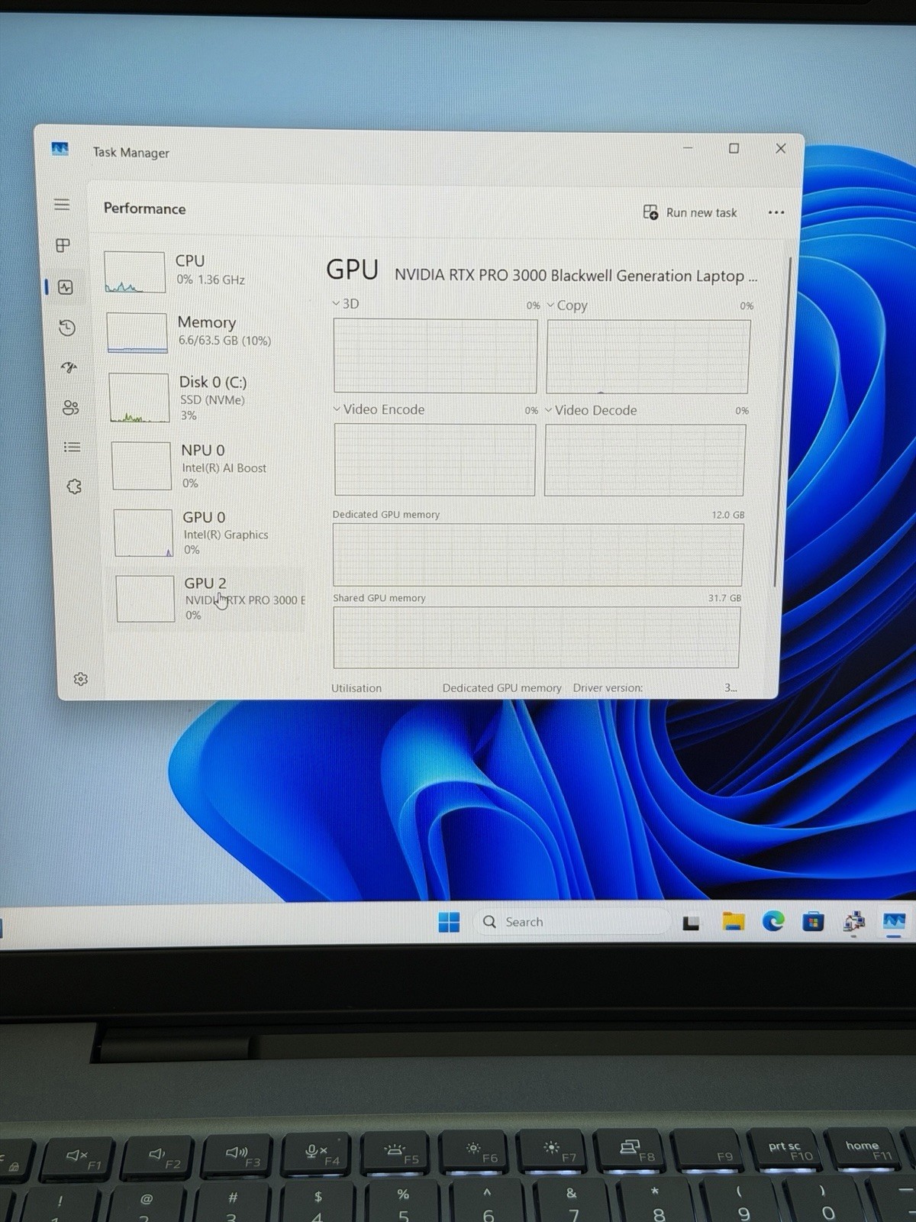Click the 'Dedicated GPU memory' label above graph
Viewport: 916px width, 1222px height.
pos(385,514)
